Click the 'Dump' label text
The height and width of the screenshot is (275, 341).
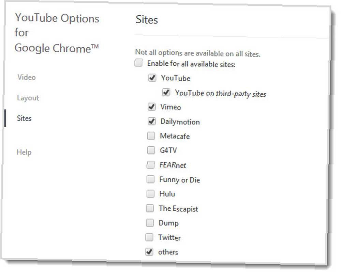click(x=168, y=223)
